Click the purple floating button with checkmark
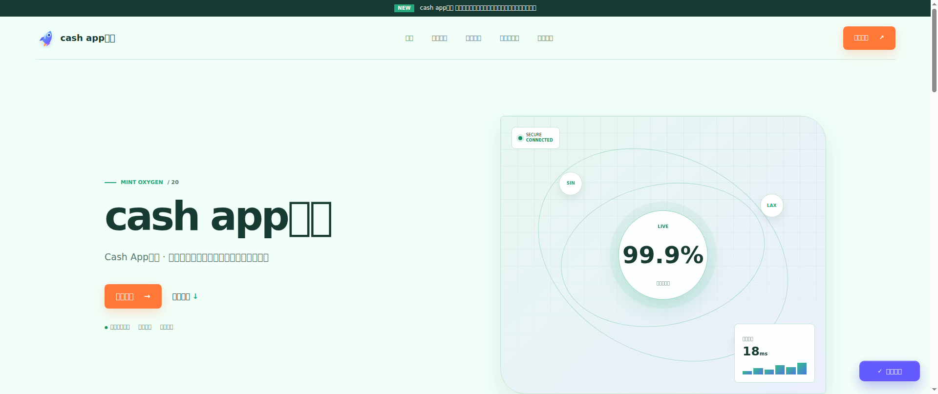Screen dimensions: 938x394 pyautogui.click(x=890, y=371)
